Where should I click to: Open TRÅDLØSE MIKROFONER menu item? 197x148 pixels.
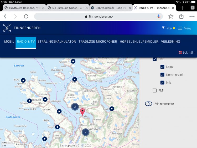(98, 42)
